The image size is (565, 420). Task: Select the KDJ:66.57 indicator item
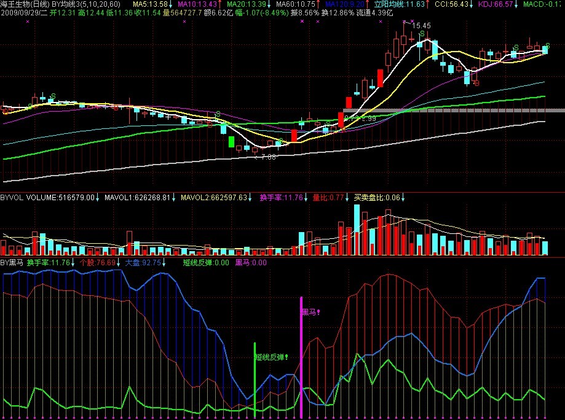pos(496,4)
